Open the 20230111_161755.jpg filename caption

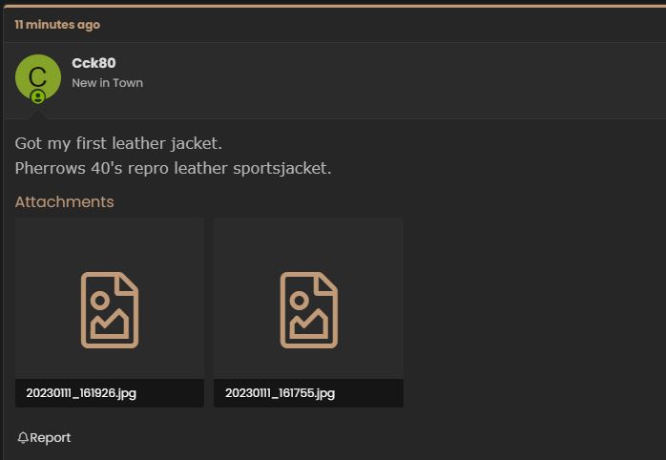[x=280, y=393]
